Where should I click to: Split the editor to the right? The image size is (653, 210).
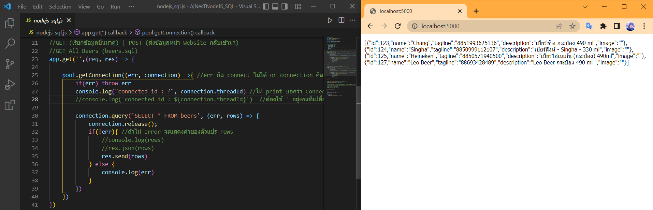[341, 20]
